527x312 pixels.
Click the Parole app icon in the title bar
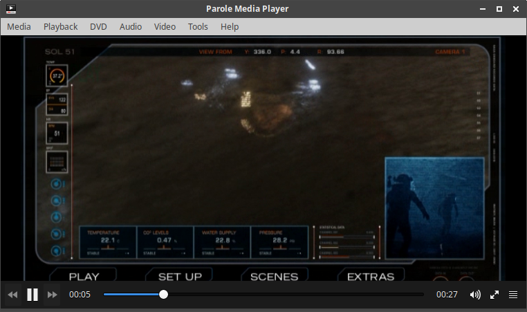click(x=11, y=9)
